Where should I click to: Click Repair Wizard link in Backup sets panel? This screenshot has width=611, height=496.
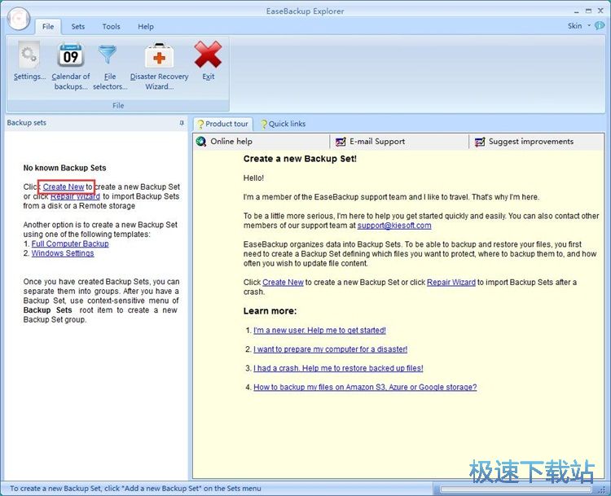pyautogui.click(x=75, y=196)
